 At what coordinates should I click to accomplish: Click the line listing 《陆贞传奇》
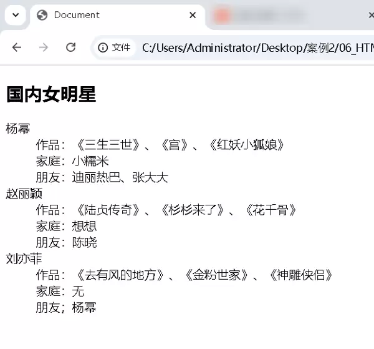pos(166,210)
